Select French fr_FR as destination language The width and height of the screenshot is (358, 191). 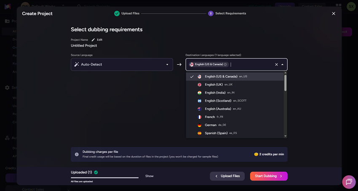pos(210,117)
